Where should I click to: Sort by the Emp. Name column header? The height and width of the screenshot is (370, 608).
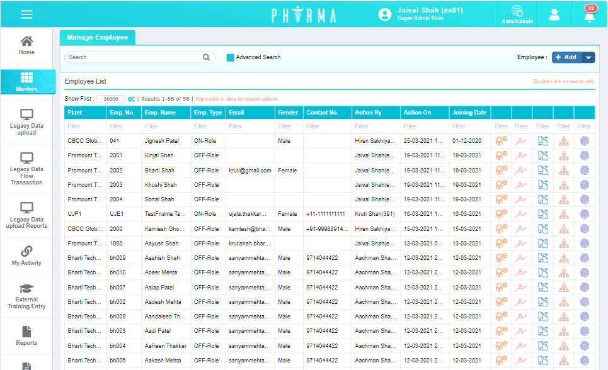tap(160, 113)
